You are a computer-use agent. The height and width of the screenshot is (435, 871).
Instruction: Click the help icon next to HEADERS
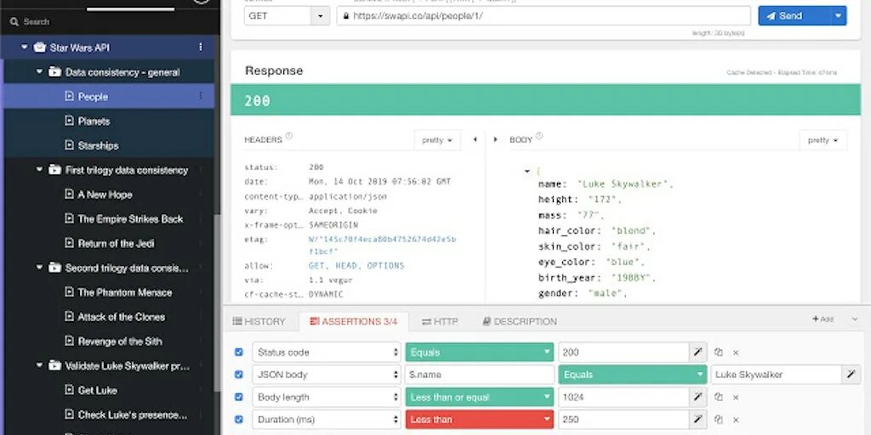click(289, 137)
